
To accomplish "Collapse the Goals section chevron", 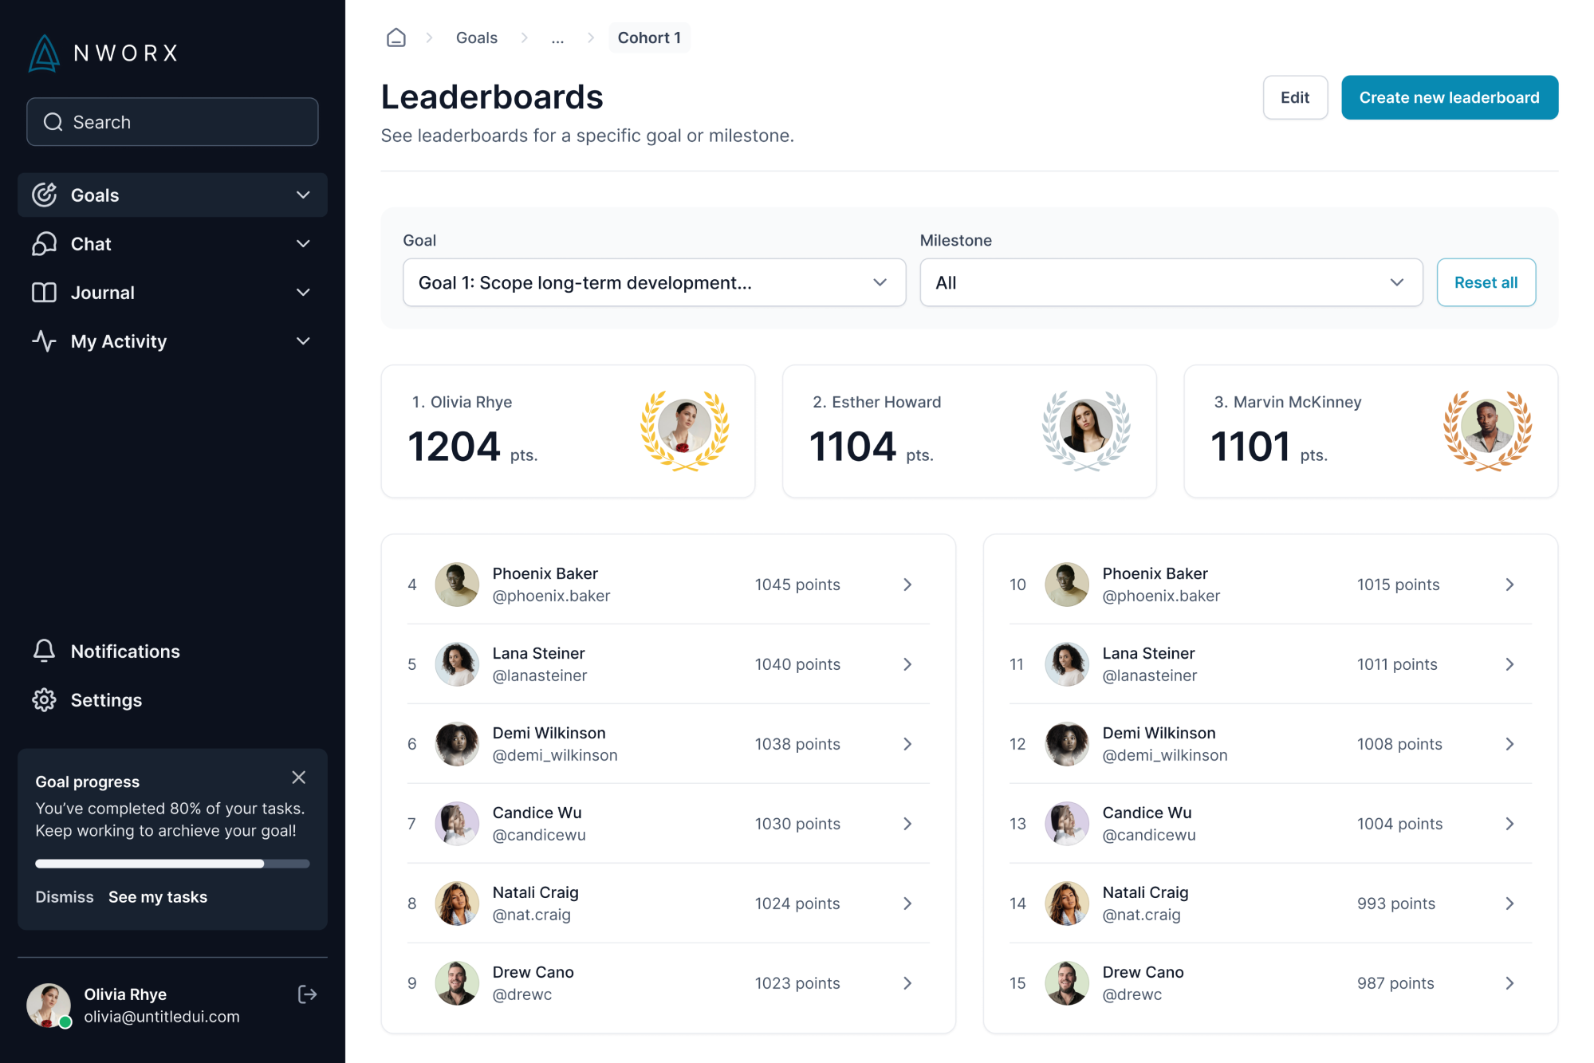I will 303,195.
